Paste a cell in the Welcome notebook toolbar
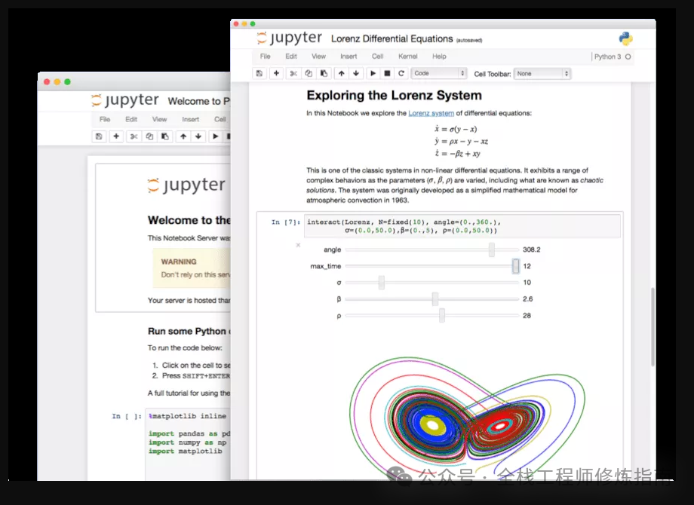This screenshot has width=694, height=505. (x=165, y=136)
